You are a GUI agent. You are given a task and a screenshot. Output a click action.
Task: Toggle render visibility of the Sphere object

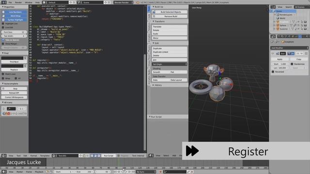[x=305, y=26]
